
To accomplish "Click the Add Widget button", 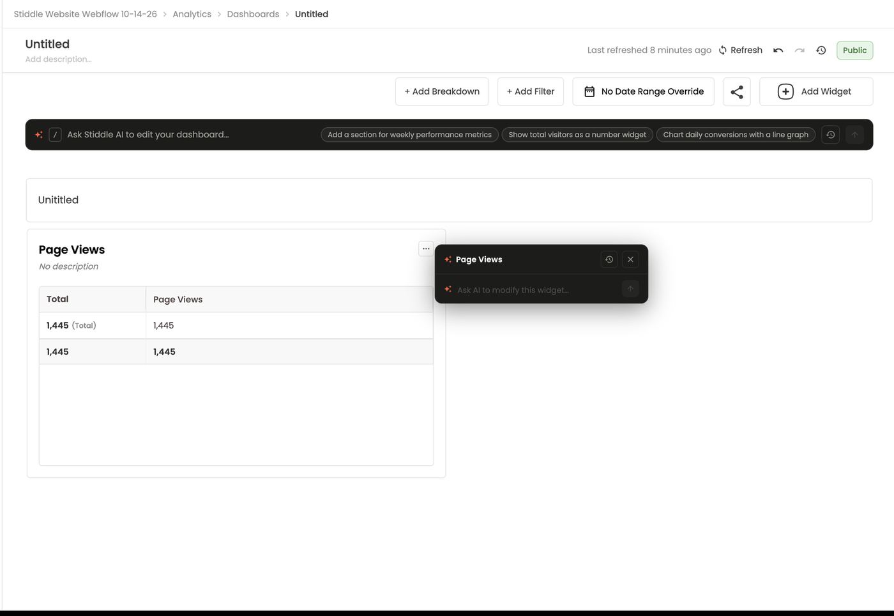I will pos(816,91).
